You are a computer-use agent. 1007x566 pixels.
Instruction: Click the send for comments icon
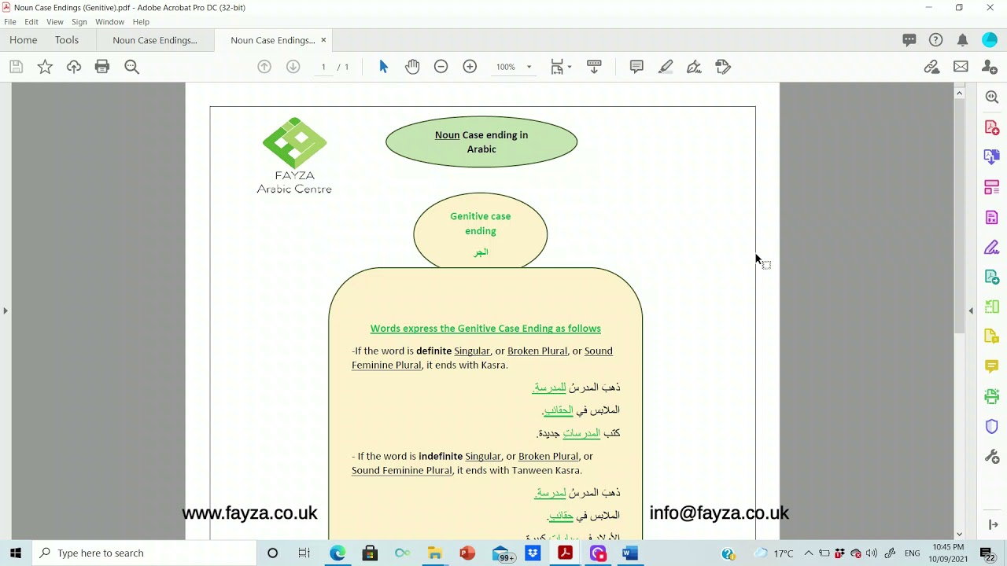[x=723, y=67]
